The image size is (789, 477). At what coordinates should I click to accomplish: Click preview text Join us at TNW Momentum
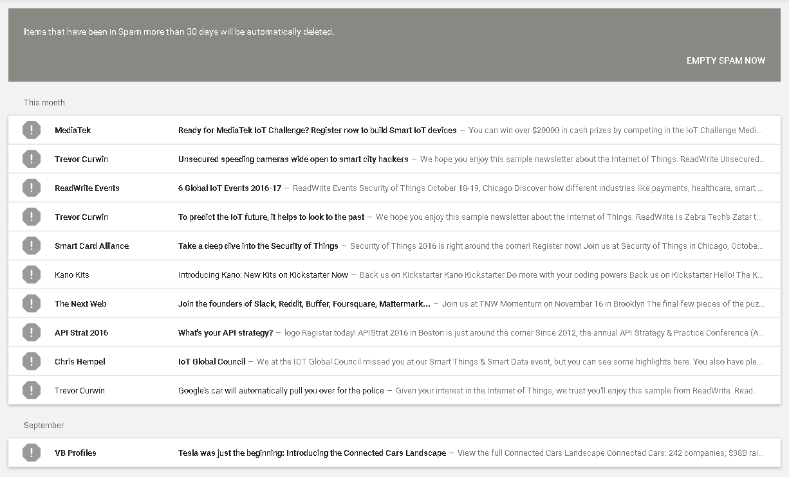point(604,303)
